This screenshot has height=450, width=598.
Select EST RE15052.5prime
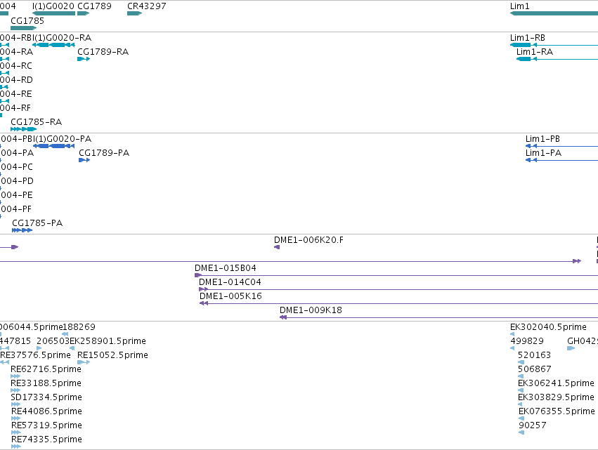[x=84, y=362]
